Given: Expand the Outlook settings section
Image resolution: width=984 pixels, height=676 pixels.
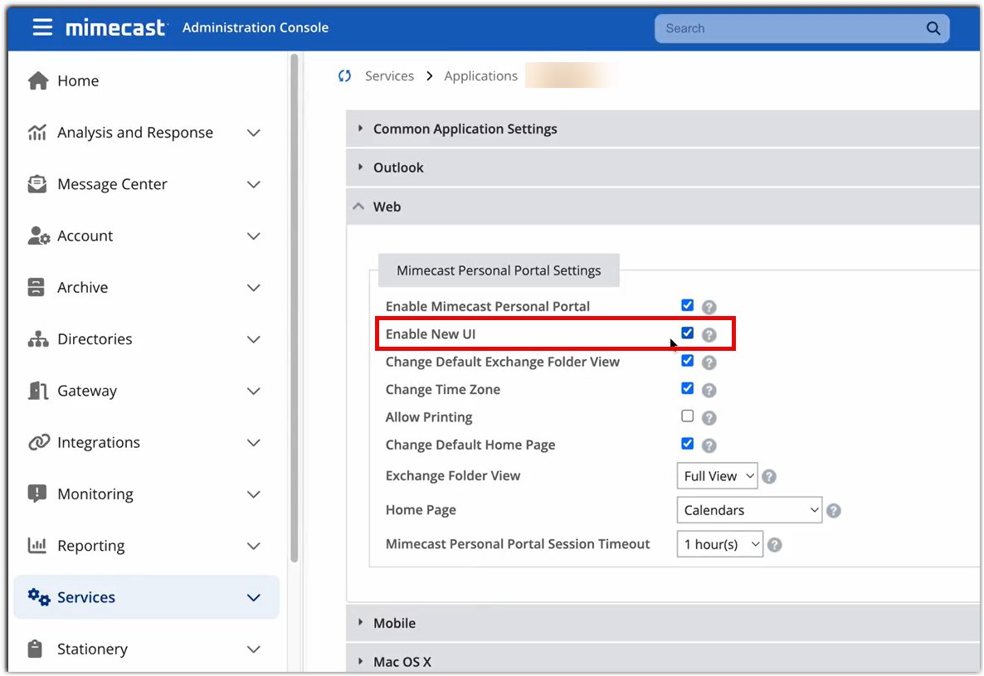Looking at the screenshot, I should click(x=398, y=168).
